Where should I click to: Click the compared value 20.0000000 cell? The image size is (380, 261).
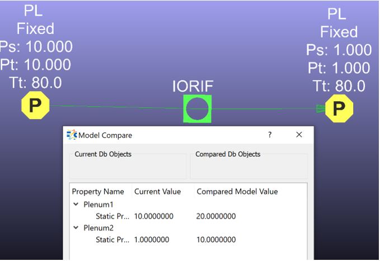click(216, 216)
